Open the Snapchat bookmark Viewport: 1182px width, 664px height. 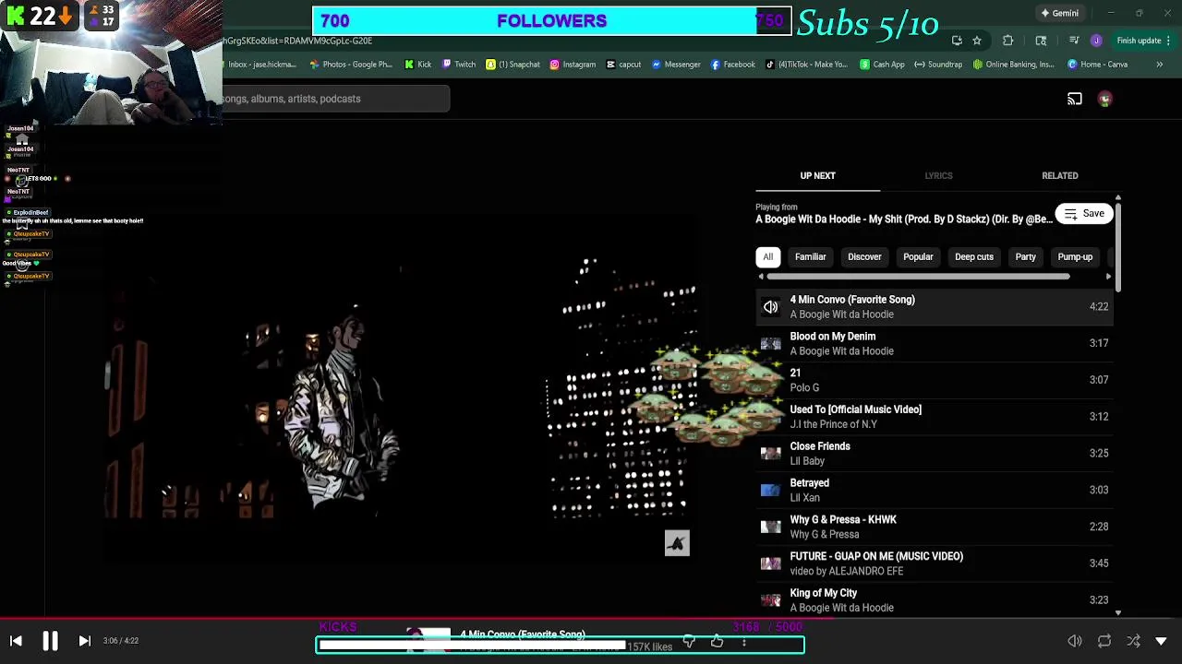point(513,65)
